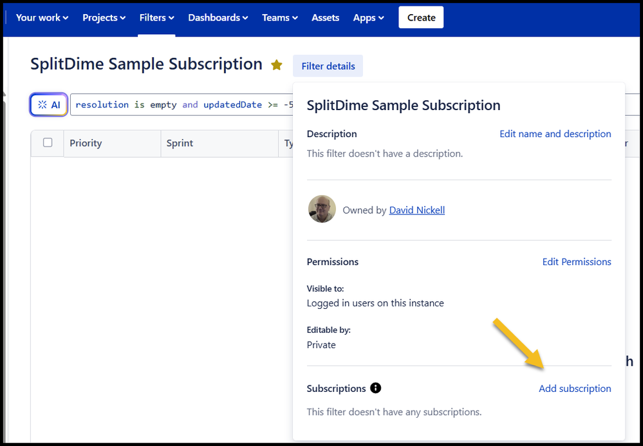Viewport: 643px width, 446px height.
Task: Click Add subscription link
Action: click(575, 388)
